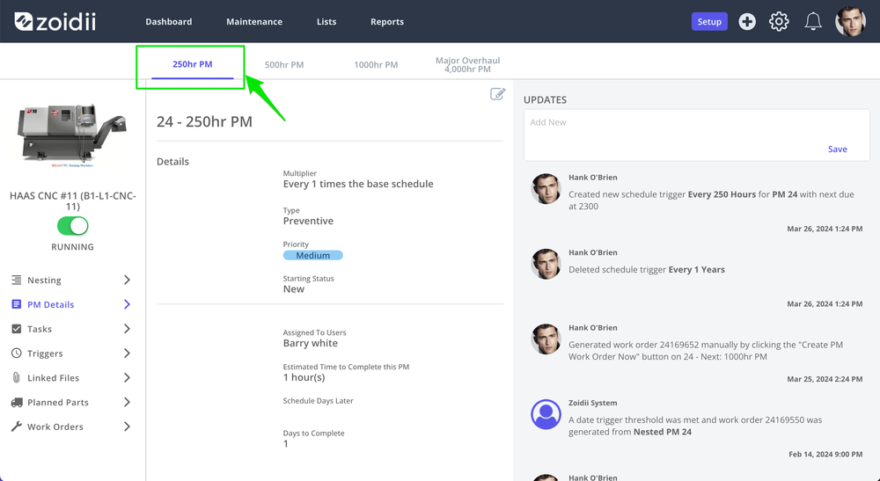Open the notifications bell
This screenshot has width=880, height=481.
(813, 21)
